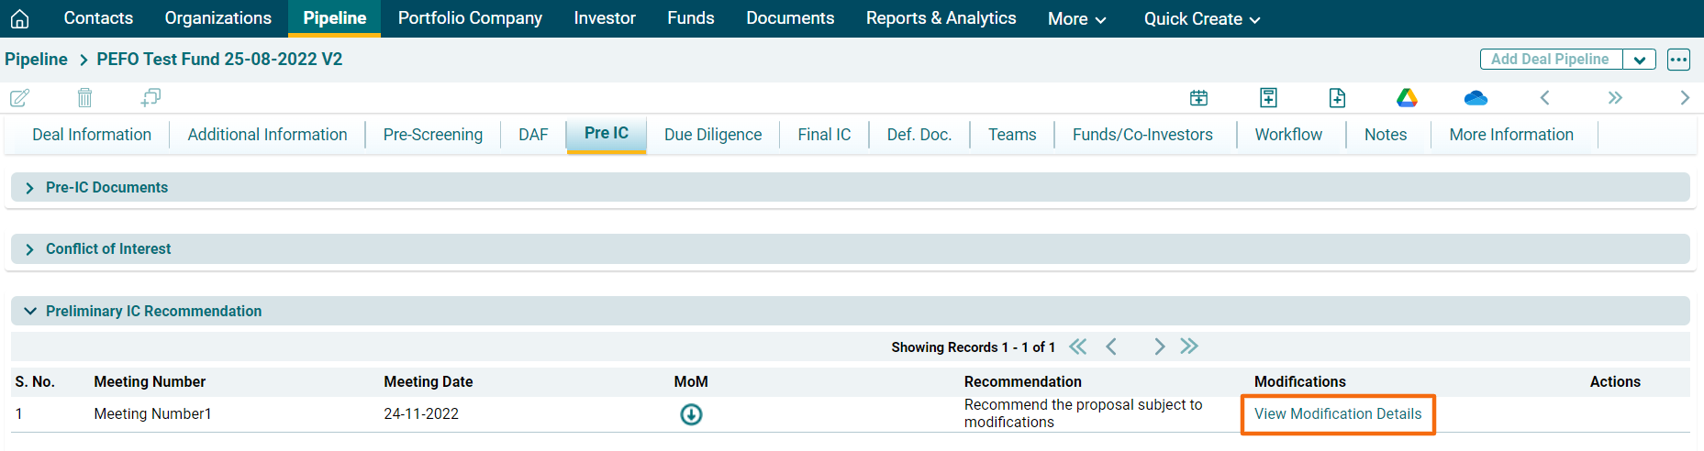The height and width of the screenshot is (451, 1704).
Task: Expand the Pre-IC Documents section
Action: (30, 188)
